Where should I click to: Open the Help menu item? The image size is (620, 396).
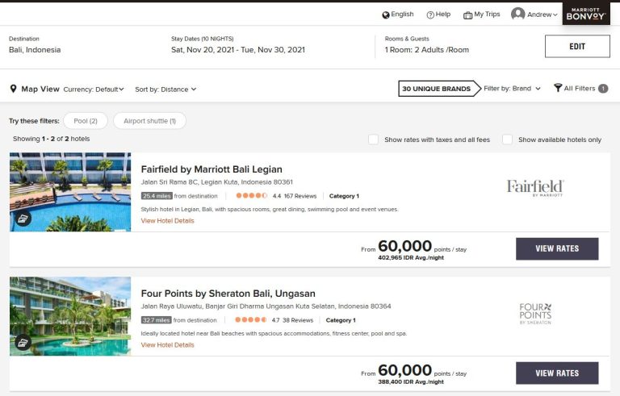point(443,15)
